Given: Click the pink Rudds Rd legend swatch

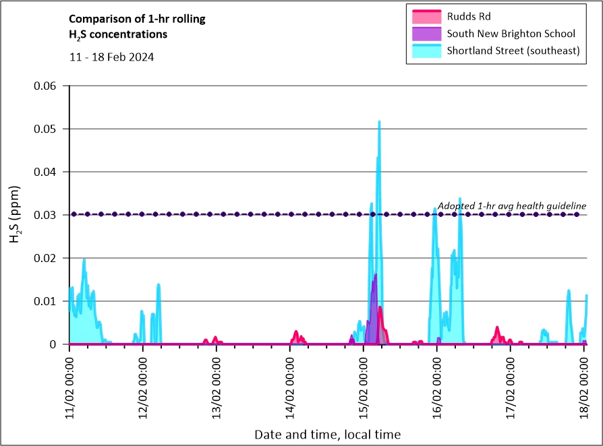Looking at the screenshot, I should tap(425, 16).
